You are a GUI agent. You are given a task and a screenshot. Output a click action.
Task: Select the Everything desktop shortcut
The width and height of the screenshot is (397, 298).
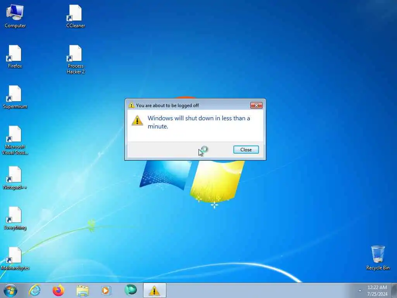tap(15, 218)
